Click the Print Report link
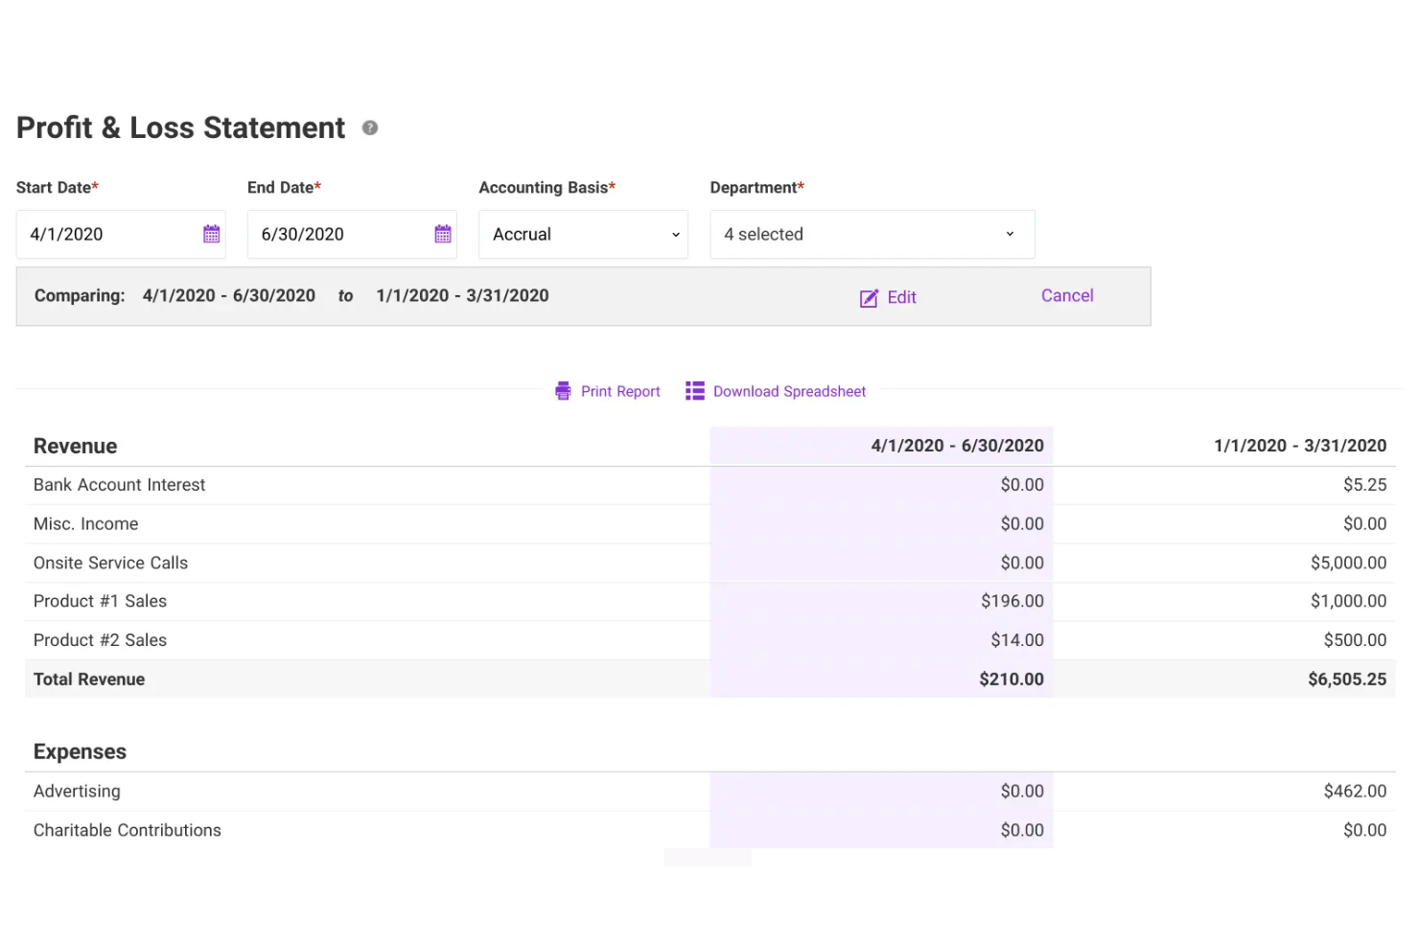Viewport: 1419px width, 946px height. pyautogui.click(x=619, y=391)
